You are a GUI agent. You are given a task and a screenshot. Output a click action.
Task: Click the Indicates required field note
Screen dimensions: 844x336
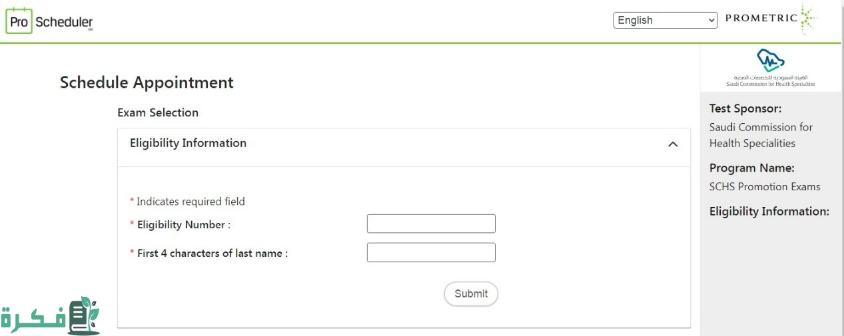tap(191, 202)
